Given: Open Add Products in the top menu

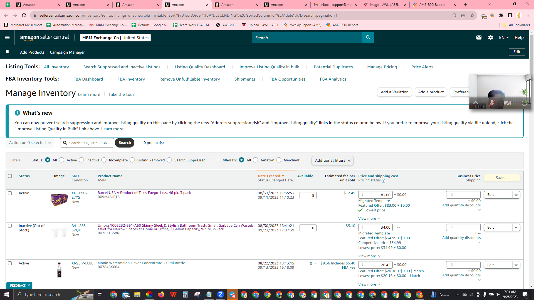Looking at the screenshot, I should [x=32, y=52].
